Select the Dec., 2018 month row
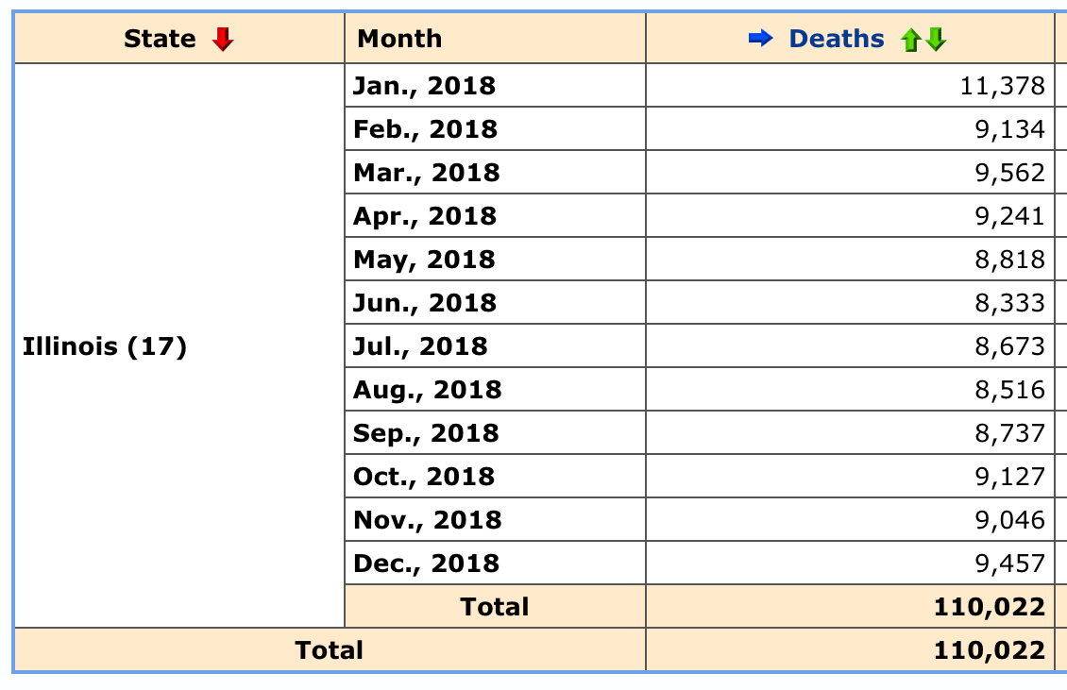 click(x=495, y=564)
